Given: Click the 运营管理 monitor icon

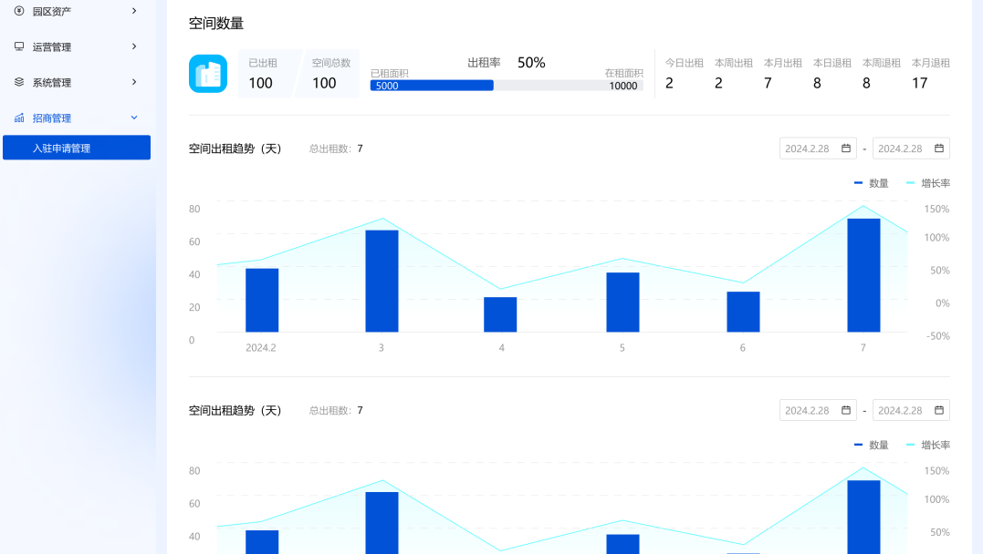Looking at the screenshot, I should [x=19, y=46].
